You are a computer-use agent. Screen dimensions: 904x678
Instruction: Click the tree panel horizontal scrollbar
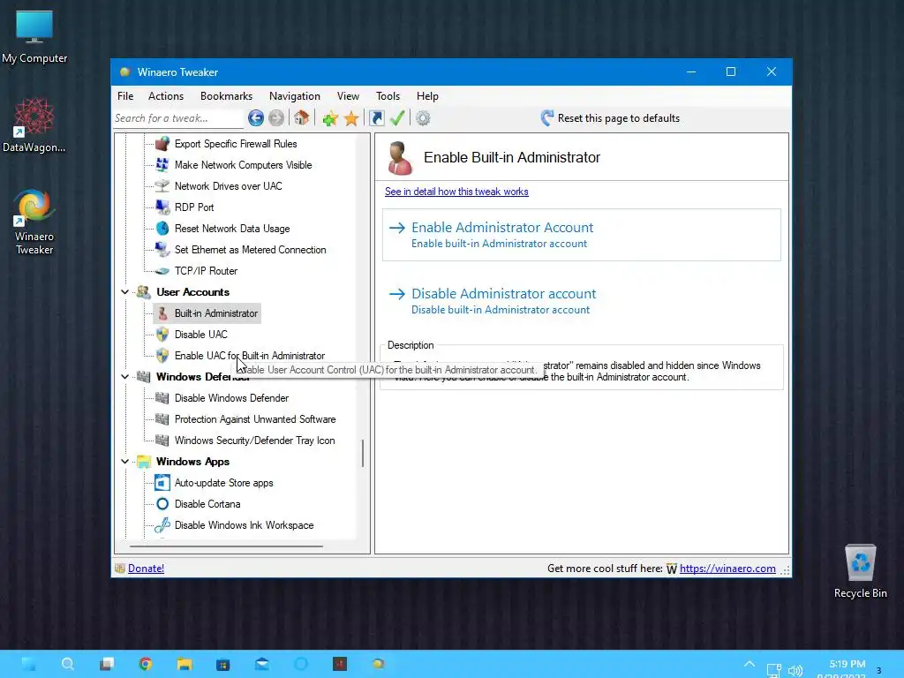(226, 546)
